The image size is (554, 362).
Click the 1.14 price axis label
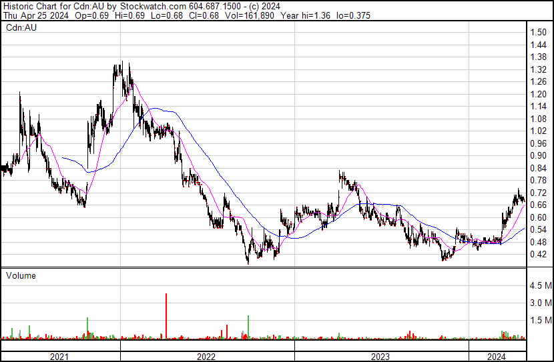539,106
